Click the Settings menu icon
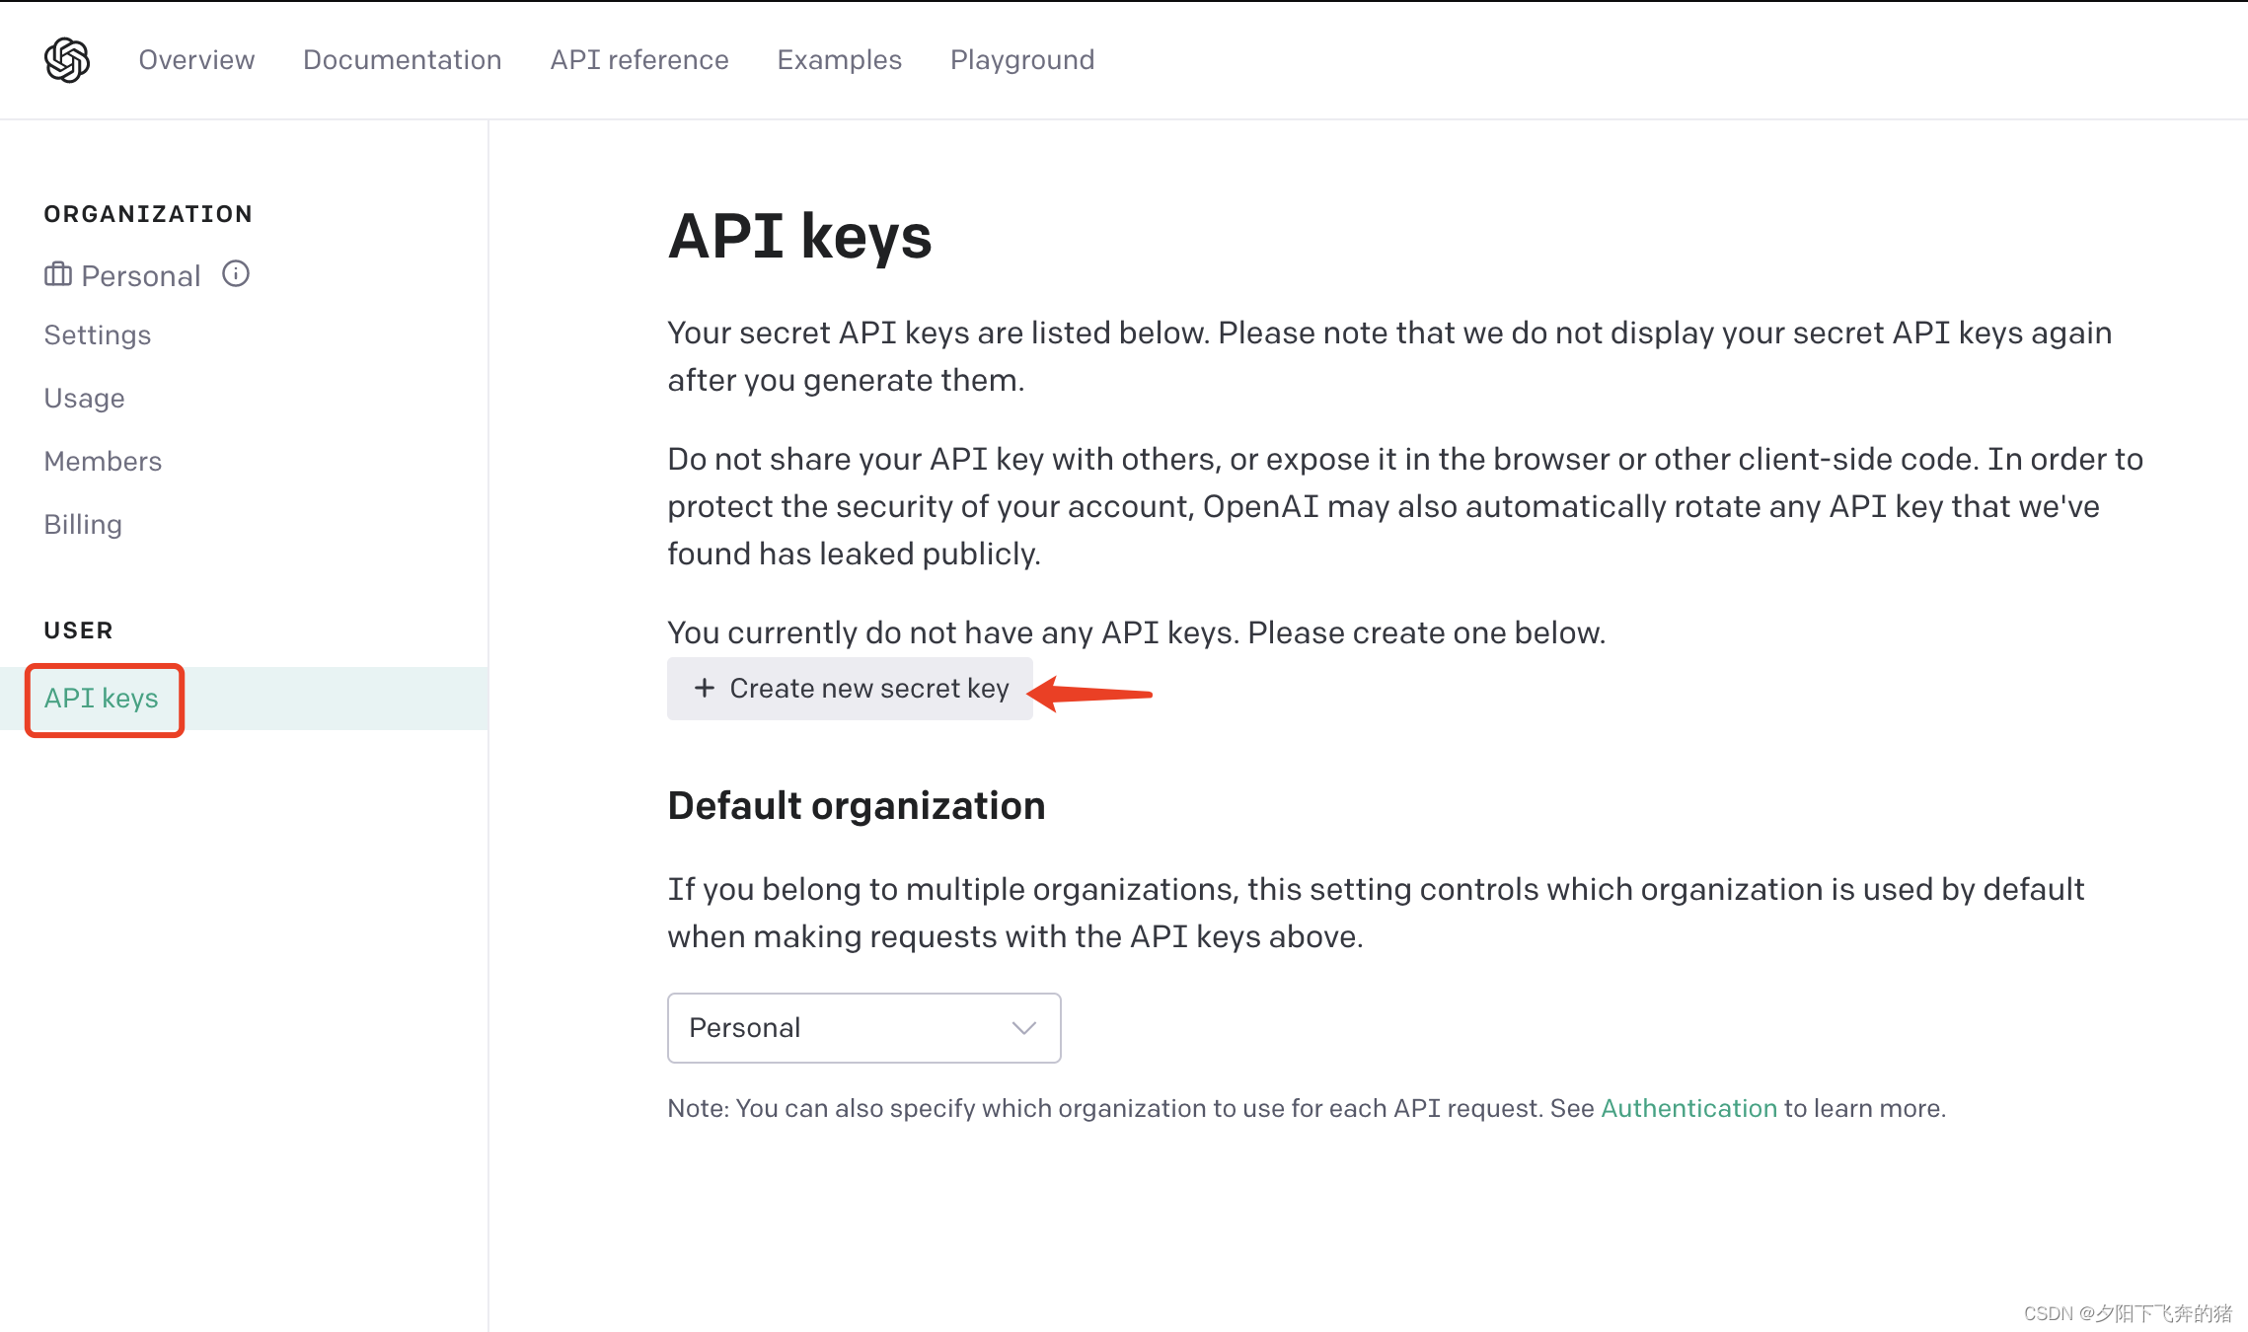The width and height of the screenshot is (2248, 1332). (97, 334)
